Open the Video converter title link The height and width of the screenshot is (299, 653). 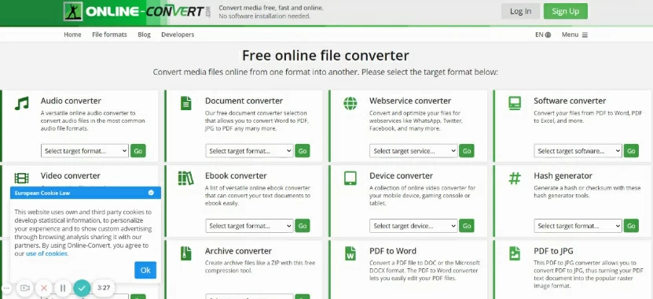(71, 176)
